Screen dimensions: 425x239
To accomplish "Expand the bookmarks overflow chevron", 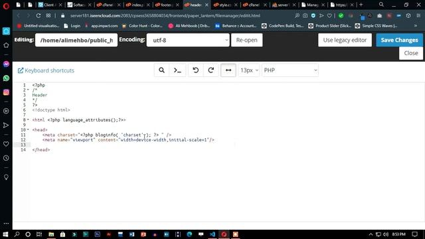I will point(416,26).
